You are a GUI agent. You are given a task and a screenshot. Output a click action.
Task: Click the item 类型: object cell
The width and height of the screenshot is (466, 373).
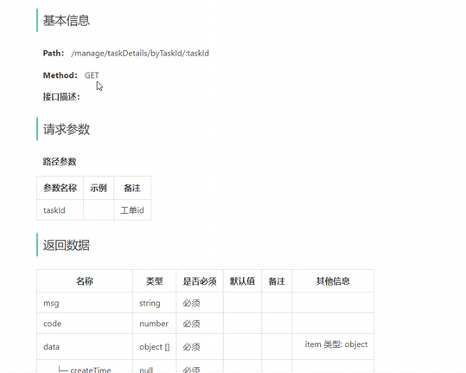click(333, 346)
